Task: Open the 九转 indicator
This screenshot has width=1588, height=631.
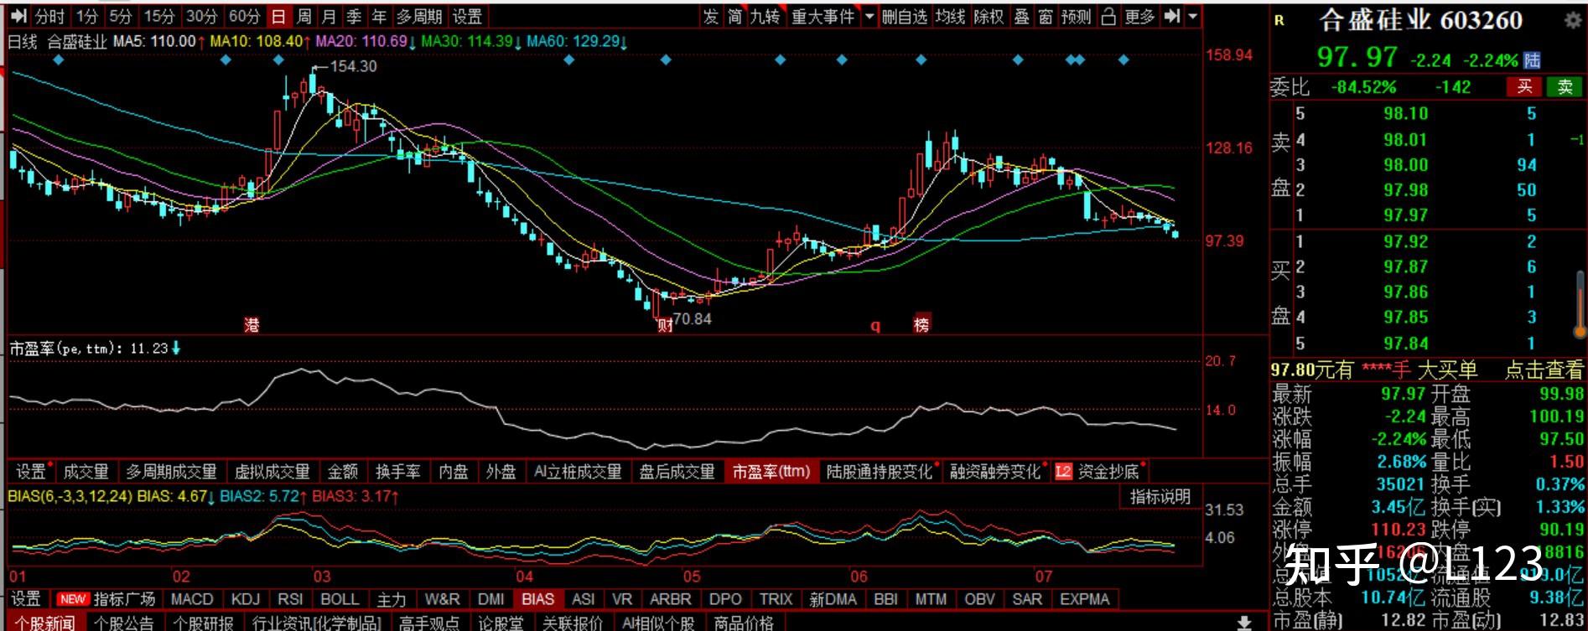Action: point(765,16)
